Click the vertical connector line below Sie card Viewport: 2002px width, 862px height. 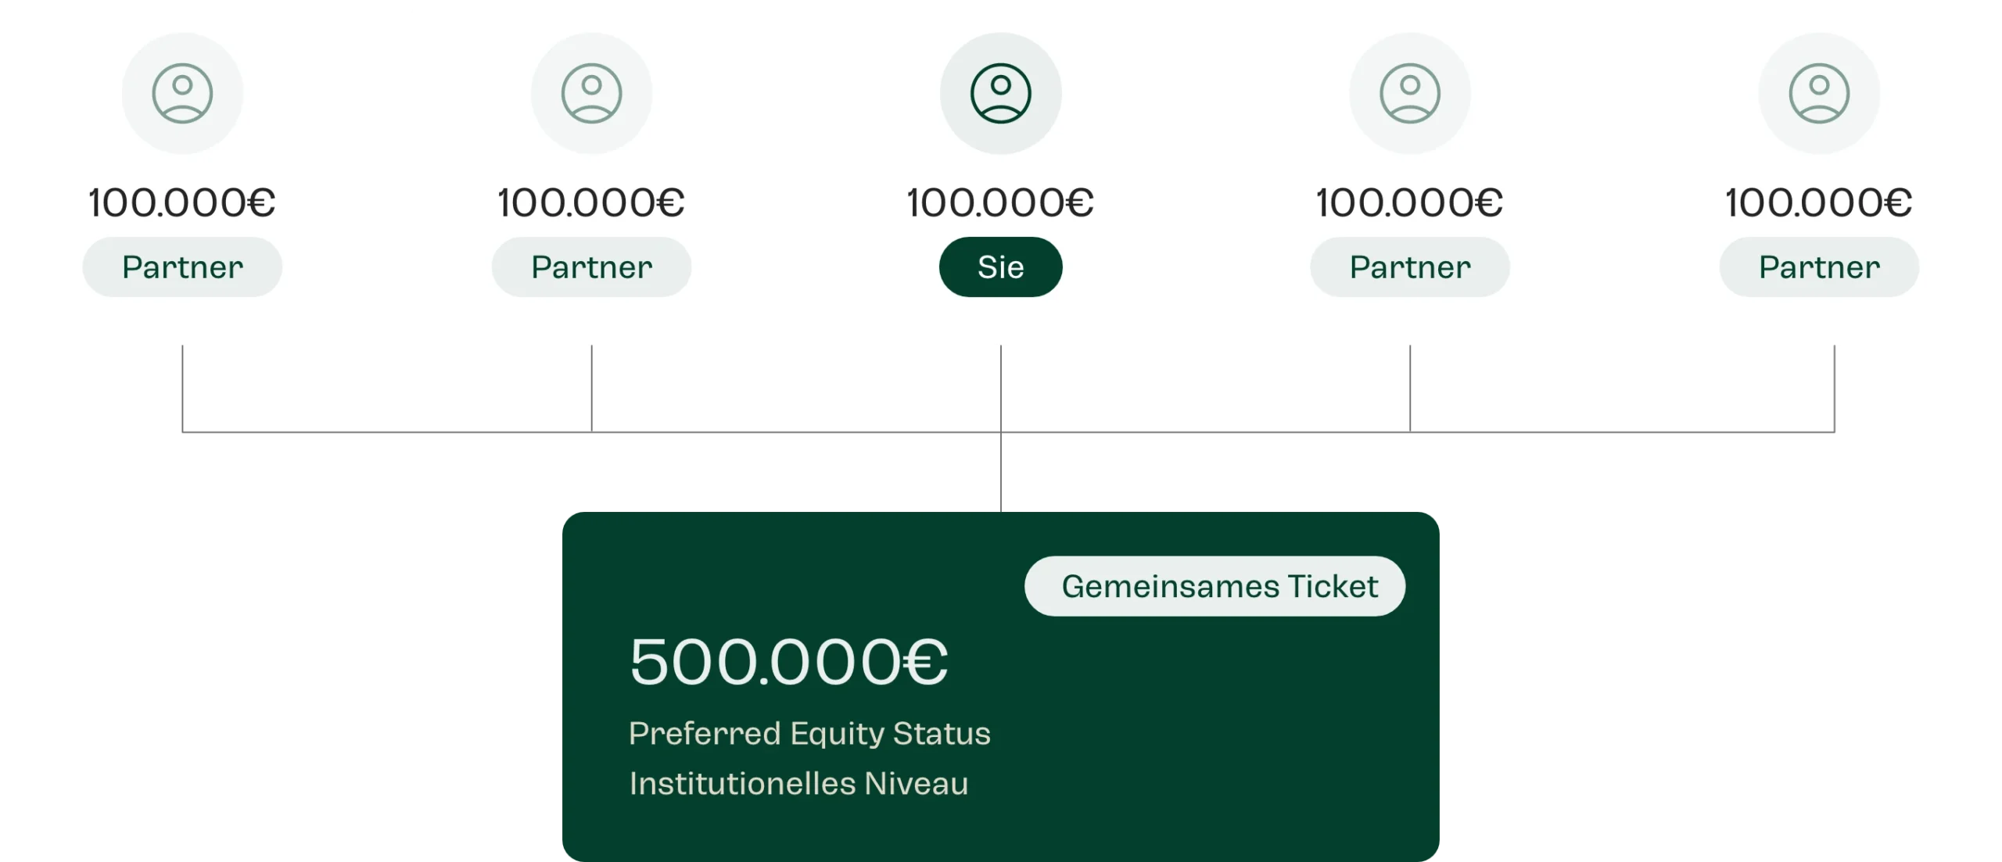[x=1001, y=469]
